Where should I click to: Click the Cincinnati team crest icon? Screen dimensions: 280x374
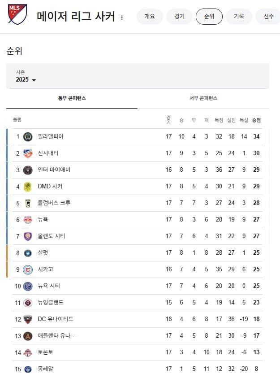(28, 153)
